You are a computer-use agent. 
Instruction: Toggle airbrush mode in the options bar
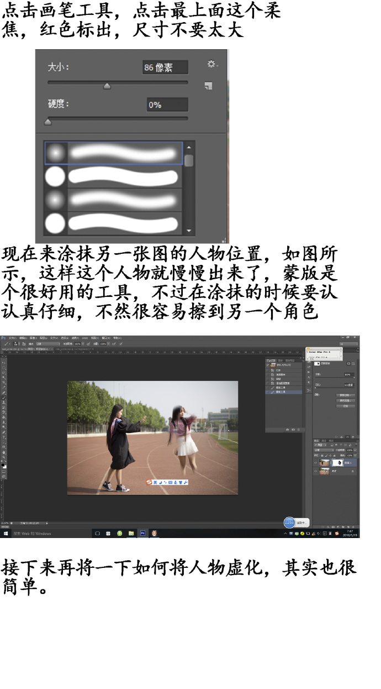pyautogui.click(x=114, y=343)
